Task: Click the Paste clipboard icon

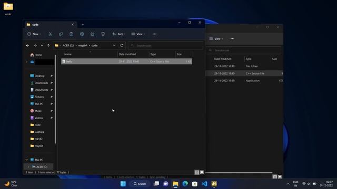Action: pyautogui.click(x=72, y=34)
